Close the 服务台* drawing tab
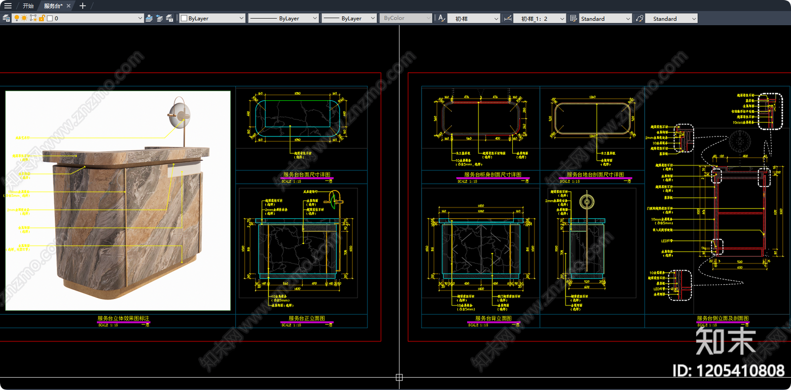791x390 pixels. click(69, 6)
